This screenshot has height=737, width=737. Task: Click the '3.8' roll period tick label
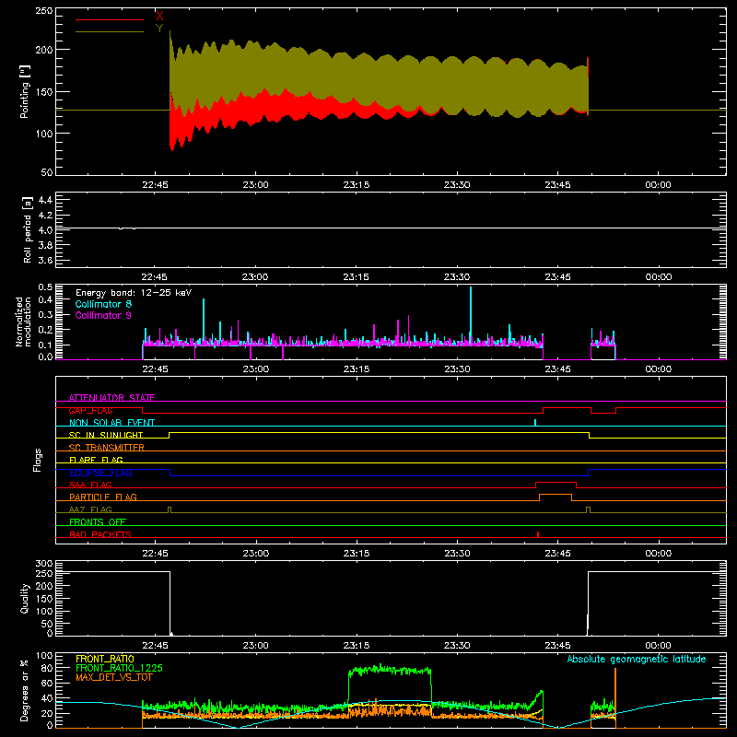(45, 245)
